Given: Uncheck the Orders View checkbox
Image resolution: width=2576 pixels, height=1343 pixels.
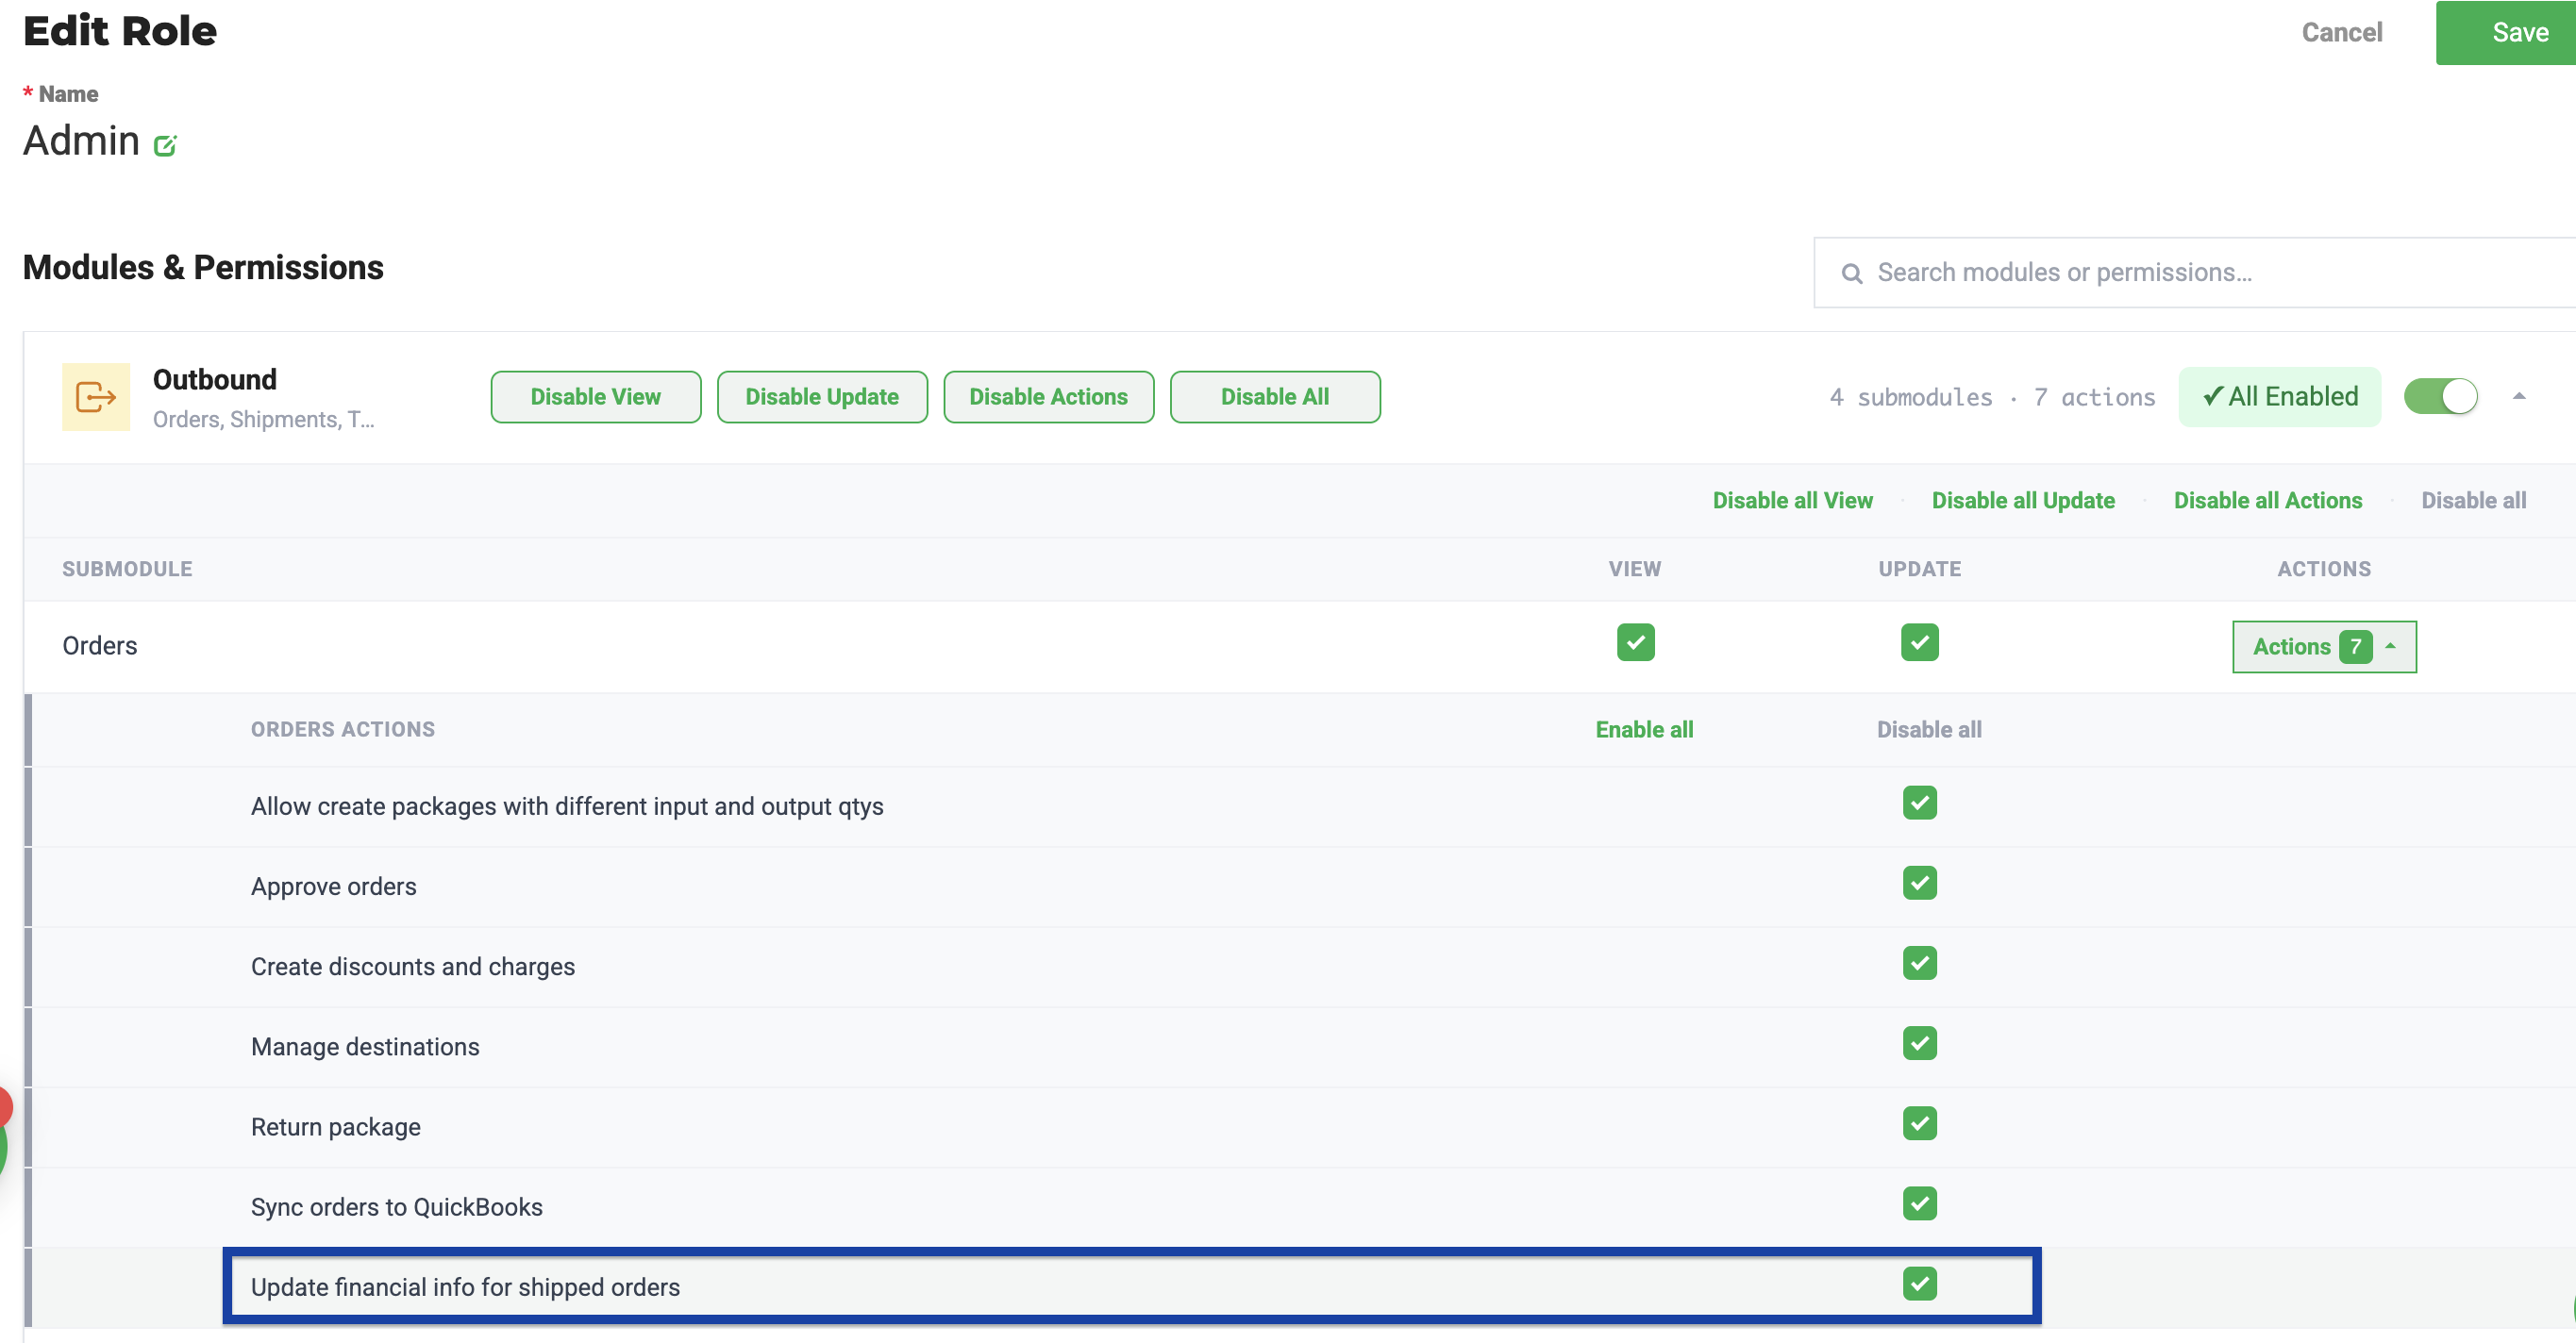Looking at the screenshot, I should pyautogui.click(x=1635, y=642).
